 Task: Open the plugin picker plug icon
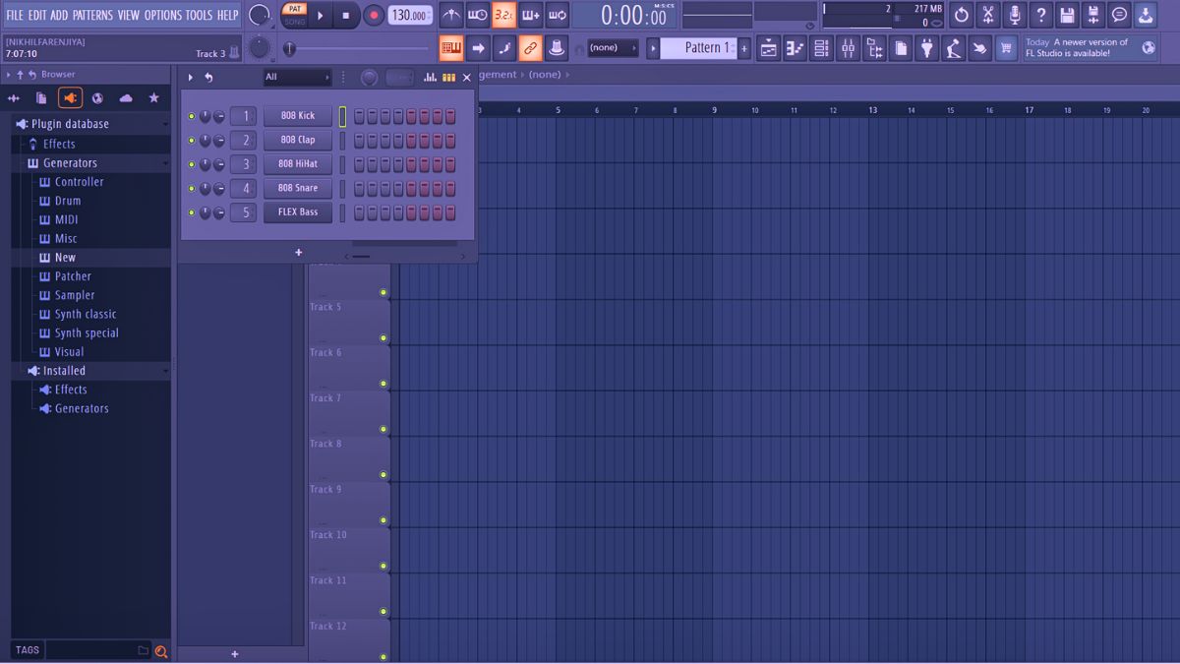[926, 47]
